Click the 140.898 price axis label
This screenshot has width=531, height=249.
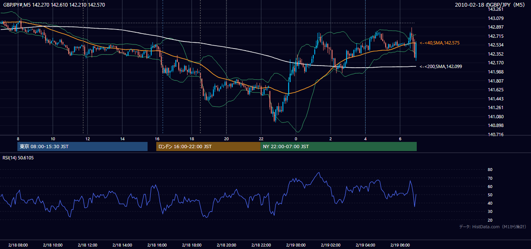(x=495, y=126)
